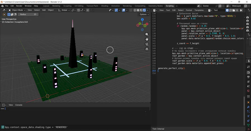Viewport: 251px width, 131px height.
Task: Select the zoom magnifier viewport icon
Action: (147, 34)
